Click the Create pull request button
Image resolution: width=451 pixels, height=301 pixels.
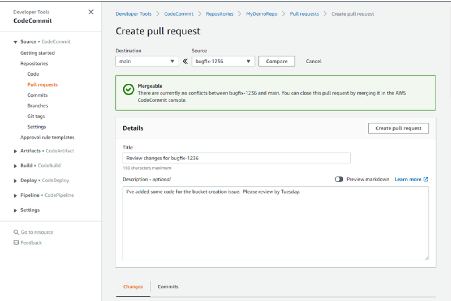[398, 128]
